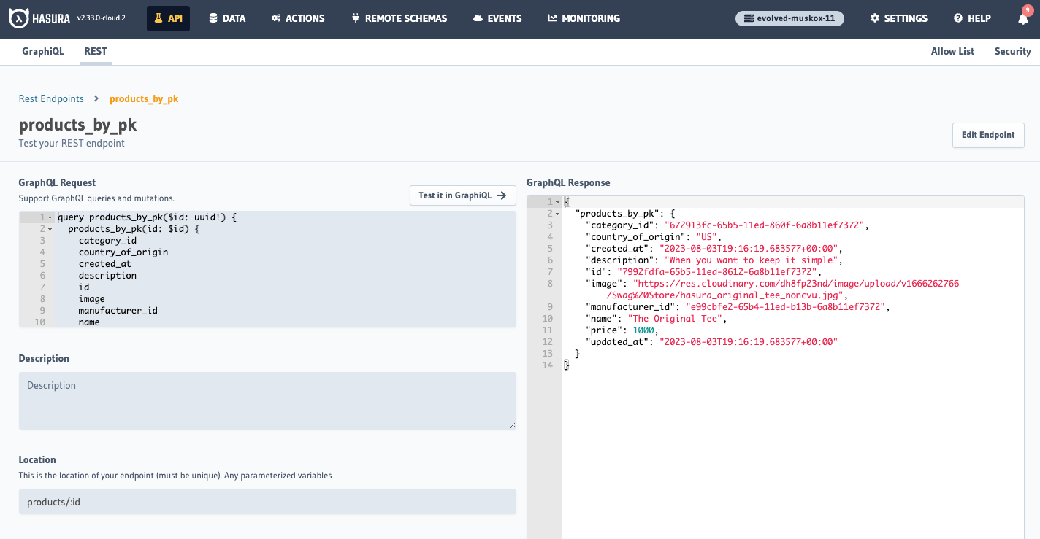Screen dimensions: 1040x539
Task: Fold the products_by_pk object in the response
Action: [556, 213]
